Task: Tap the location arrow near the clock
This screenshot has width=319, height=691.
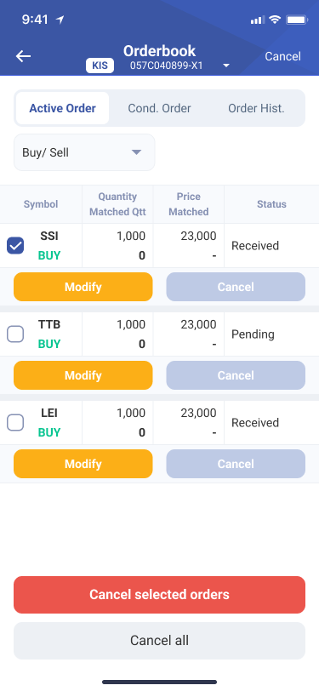Action: click(x=60, y=20)
